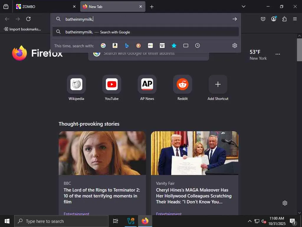
Task: Open a new tab with plus button
Action: click(152, 7)
